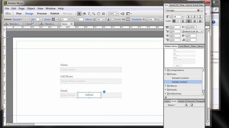The image size is (229, 128).
Task: Open the Stroke color dropdown arrow
Action: tap(57, 19)
